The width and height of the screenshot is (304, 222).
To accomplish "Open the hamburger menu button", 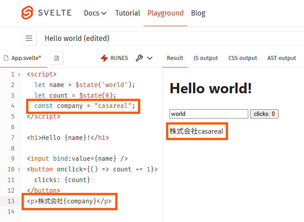I will (x=29, y=38).
